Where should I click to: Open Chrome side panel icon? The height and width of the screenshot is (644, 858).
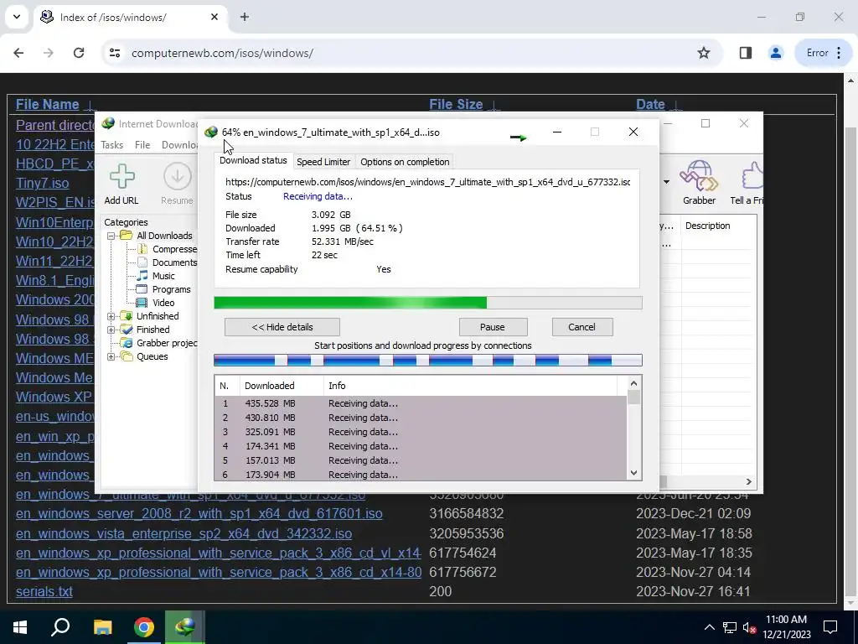coord(745,53)
